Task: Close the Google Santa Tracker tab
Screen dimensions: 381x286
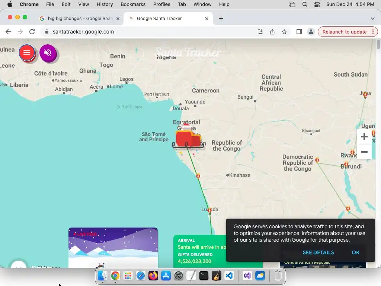Action: click(207, 19)
